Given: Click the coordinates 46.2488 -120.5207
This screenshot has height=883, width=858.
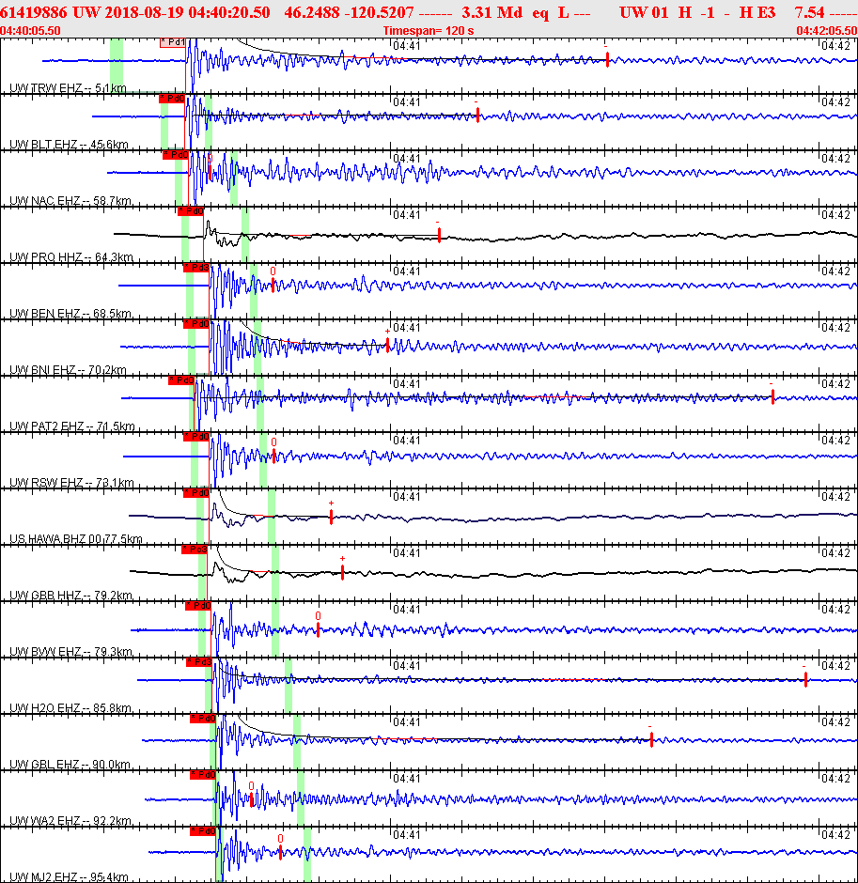Looking at the screenshot, I should pyautogui.click(x=350, y=12).
